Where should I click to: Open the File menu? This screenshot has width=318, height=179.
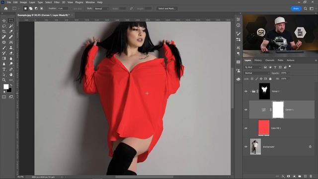(x=9, y=2)
